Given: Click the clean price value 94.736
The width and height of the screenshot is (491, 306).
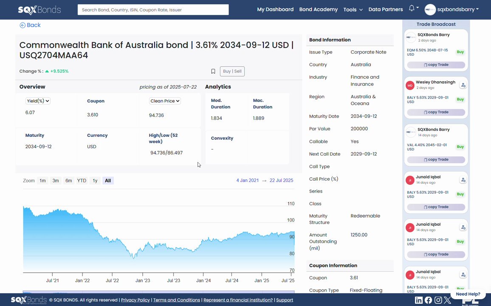Looking at the screenshot, I should (156, 115).
